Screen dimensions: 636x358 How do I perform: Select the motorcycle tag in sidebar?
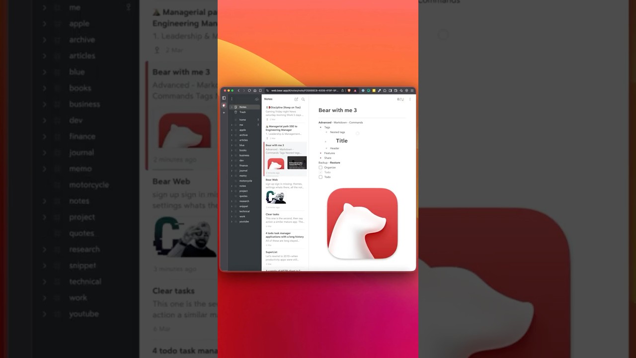pos(244,180)
